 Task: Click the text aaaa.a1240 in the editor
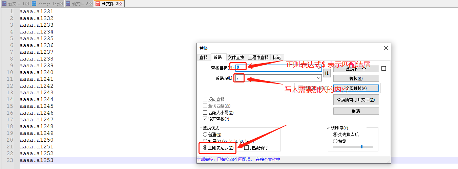tap(37, 72)
